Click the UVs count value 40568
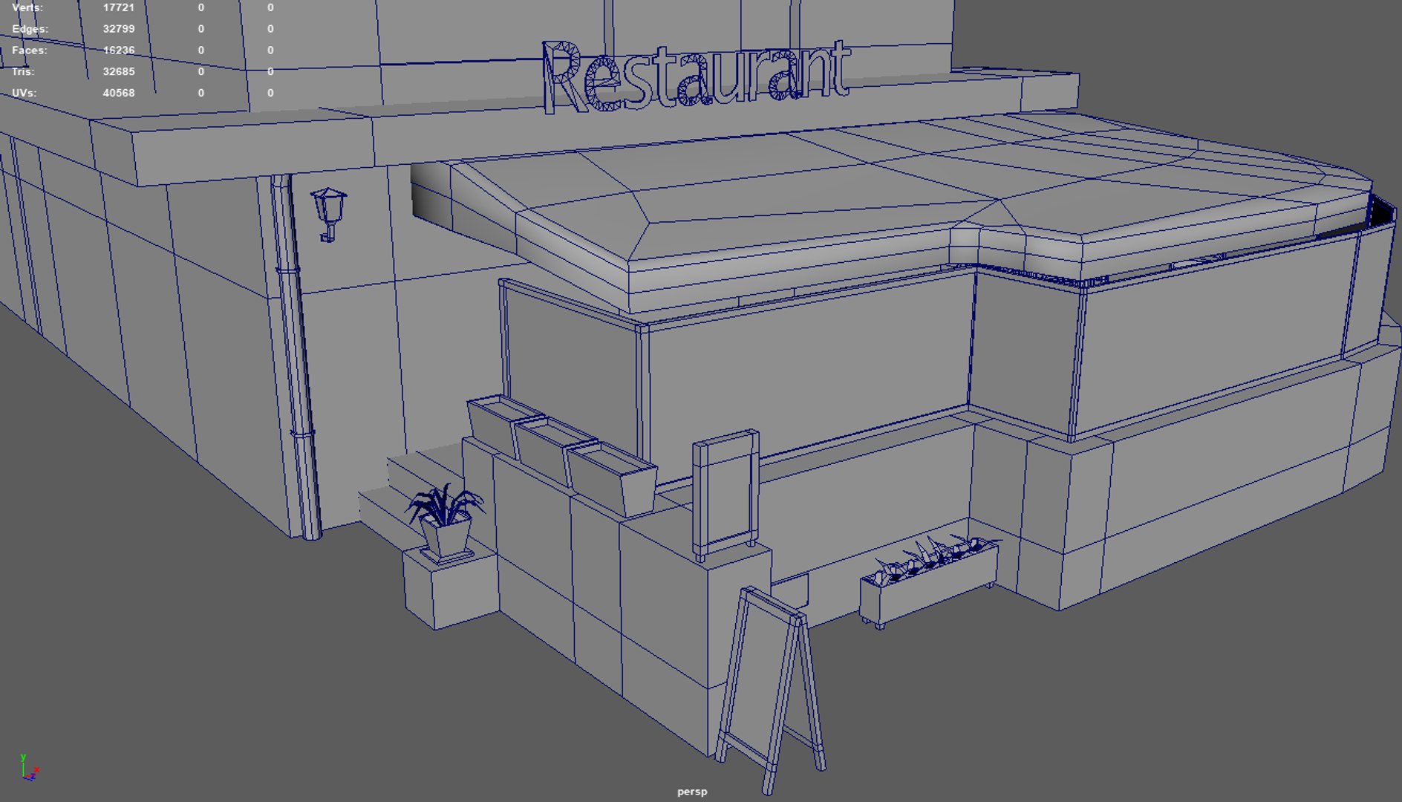Viewport: 1402px width, 802px height. (x=119, y=94)
